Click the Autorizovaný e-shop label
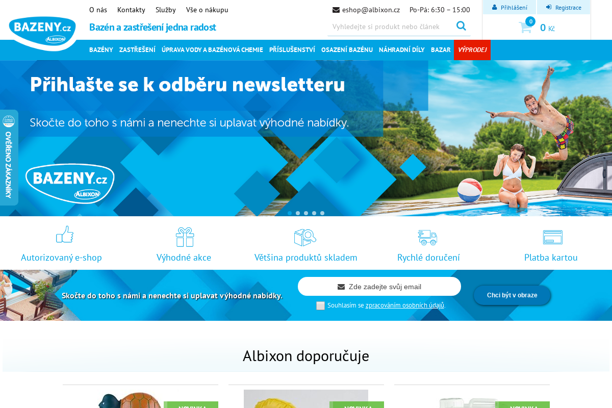This screenshot has height=408, width=612. click(x=61, y=258)
